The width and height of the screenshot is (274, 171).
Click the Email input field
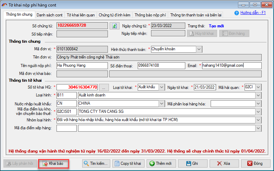pyautogui.click(x=232, y=66)
